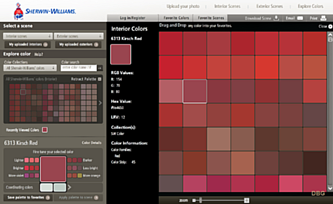Open Exterior Scenes from top navigation
The image size is (333, 204).
tap(270, 6)
